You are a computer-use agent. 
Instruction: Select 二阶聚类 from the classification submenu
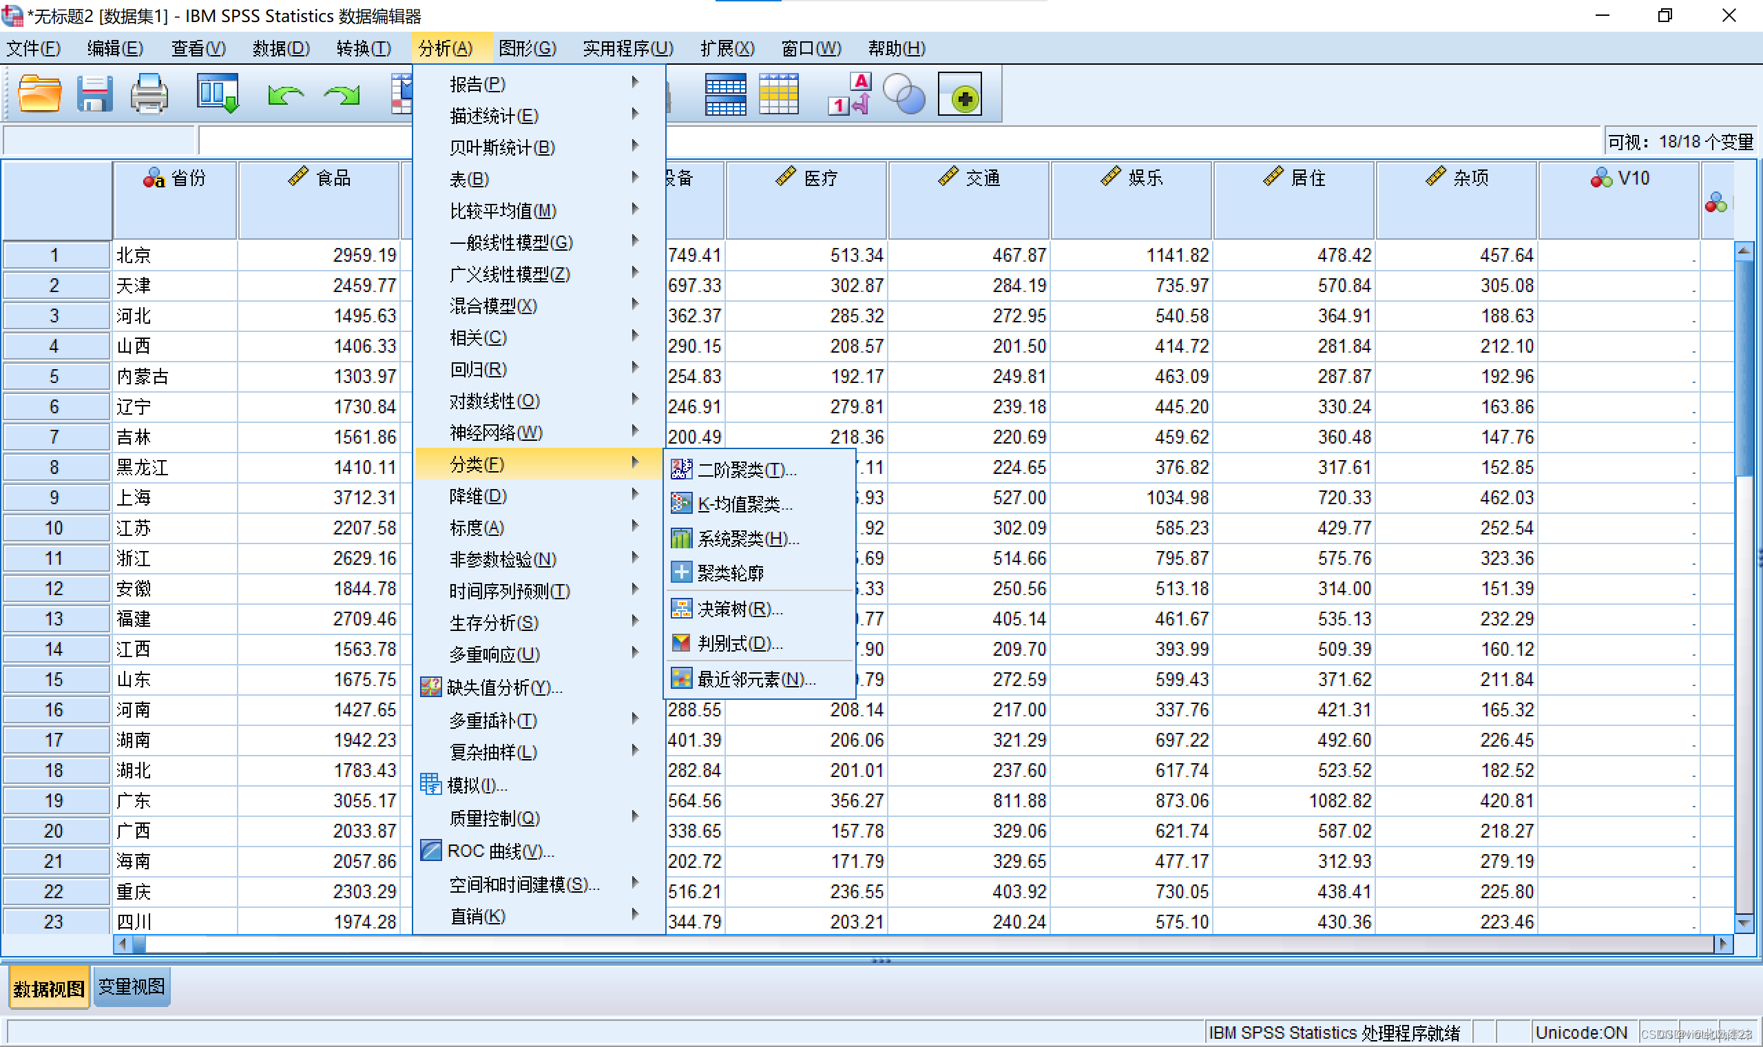click(746, 470)
